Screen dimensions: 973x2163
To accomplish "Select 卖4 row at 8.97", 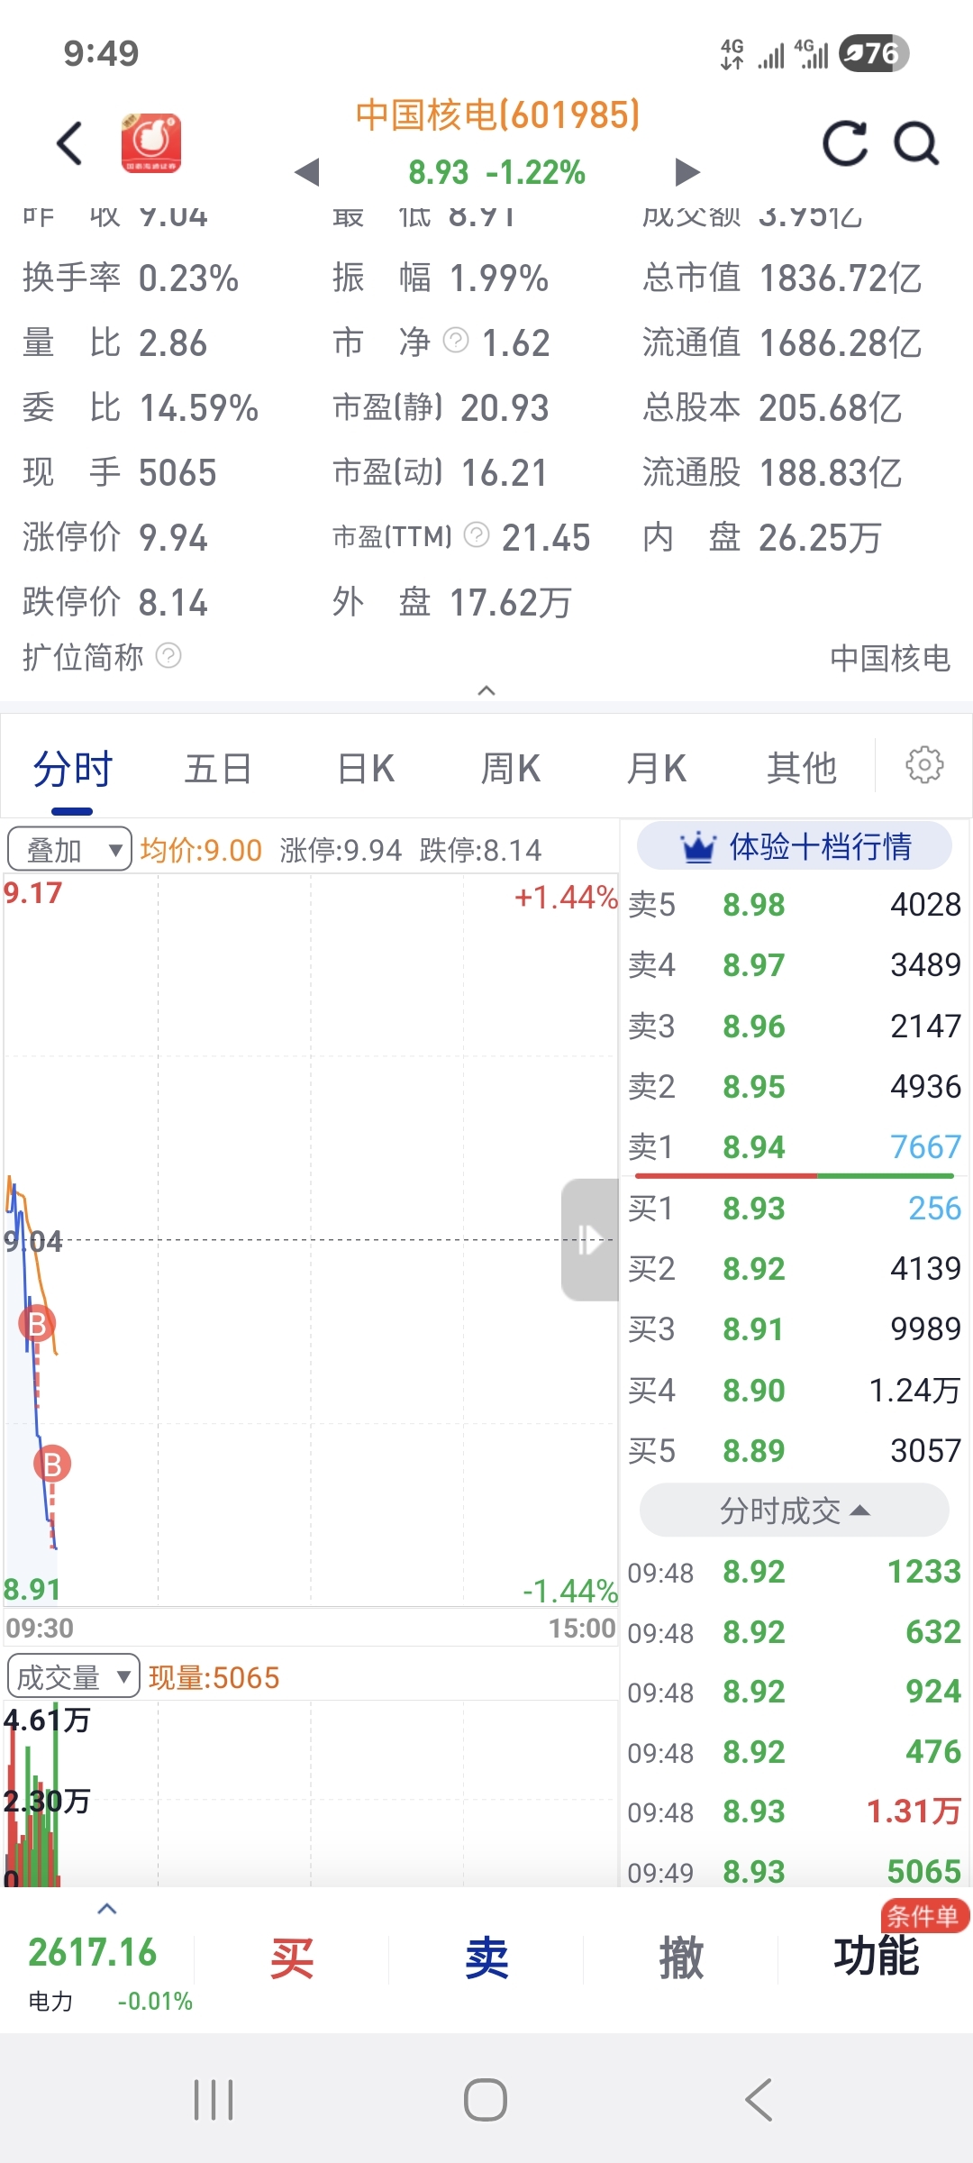I will [794, 965].
